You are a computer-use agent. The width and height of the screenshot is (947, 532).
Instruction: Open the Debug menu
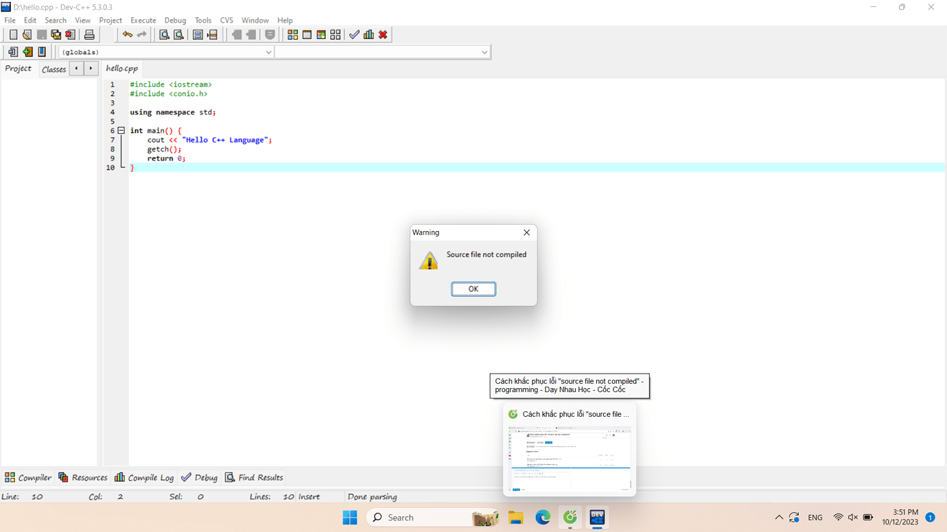pyautogui.click(x=175, y=20)
